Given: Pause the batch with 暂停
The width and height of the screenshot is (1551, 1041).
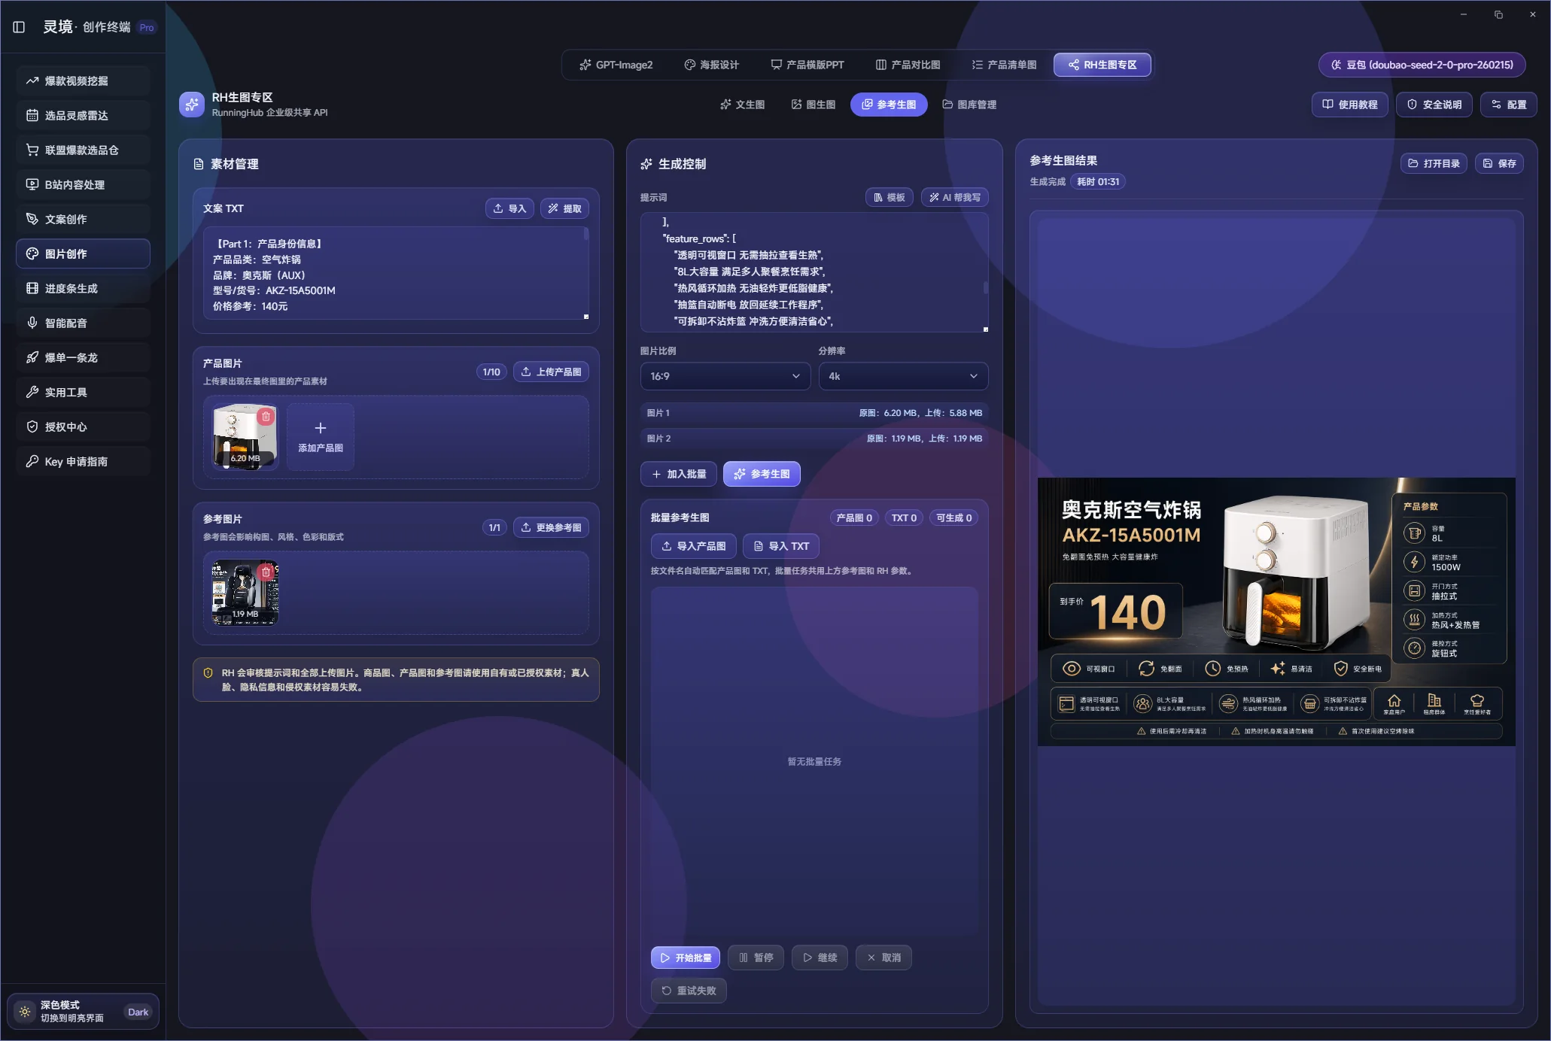Looking at the screenshot, I should (x=756, y=958).
